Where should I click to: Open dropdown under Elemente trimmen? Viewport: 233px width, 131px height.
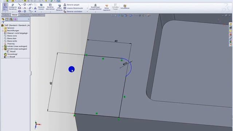point(41,12)
